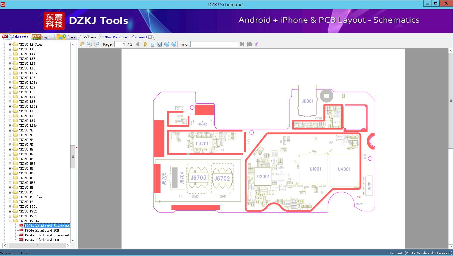Click the U1001 chip on the board
453x256 pixels.
point(314,169)
